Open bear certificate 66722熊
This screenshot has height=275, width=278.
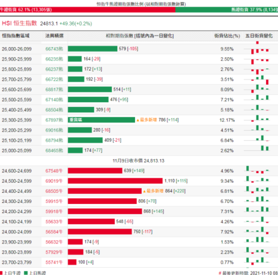54,79
